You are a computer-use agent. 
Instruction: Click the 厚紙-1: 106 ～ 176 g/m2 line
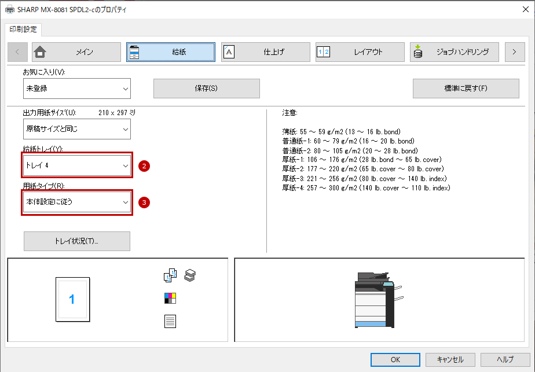(x=362, y=160)
